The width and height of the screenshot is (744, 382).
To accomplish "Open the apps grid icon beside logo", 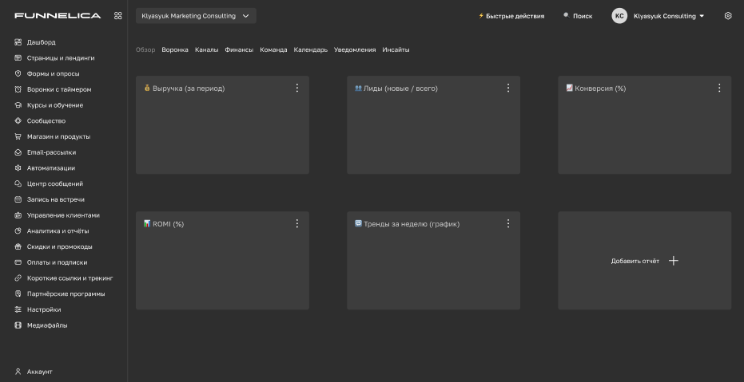I will [x=118, y=16].
